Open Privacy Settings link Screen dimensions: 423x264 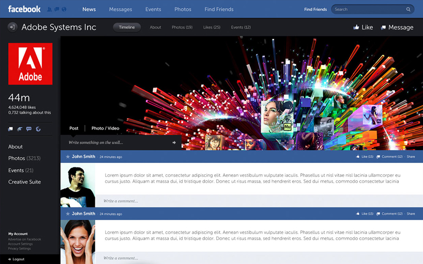point(20,249)
